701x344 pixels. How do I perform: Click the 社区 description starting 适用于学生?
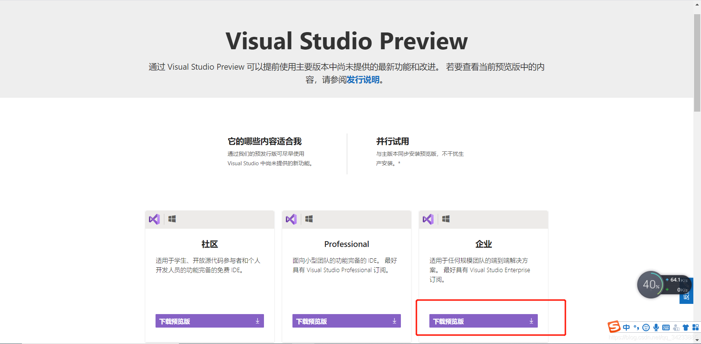click(x=208, y=265)
